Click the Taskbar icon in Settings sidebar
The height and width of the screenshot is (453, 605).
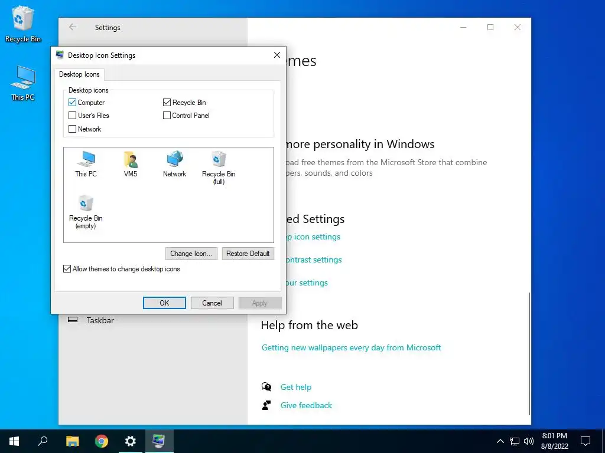[x=73, y=320]
